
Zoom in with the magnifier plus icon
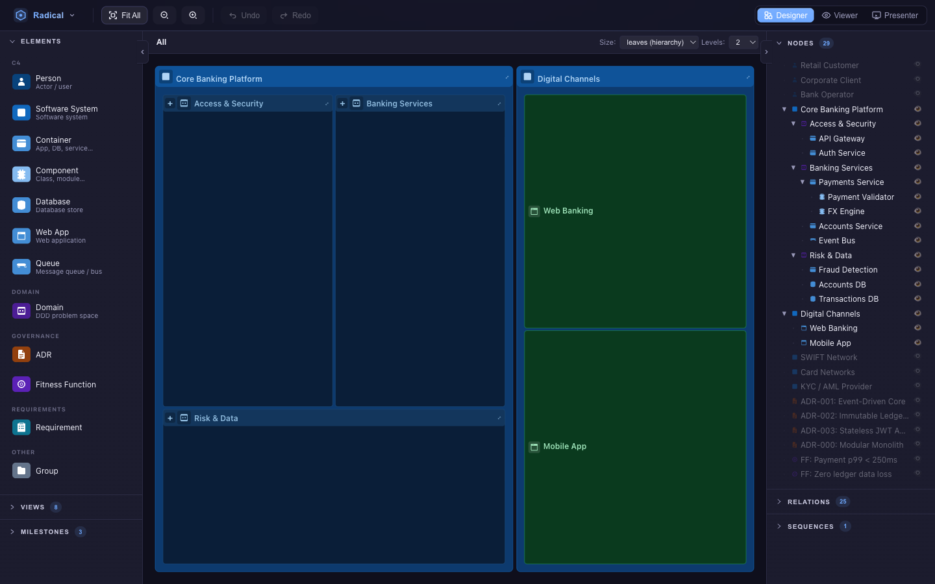coord(193,15)
